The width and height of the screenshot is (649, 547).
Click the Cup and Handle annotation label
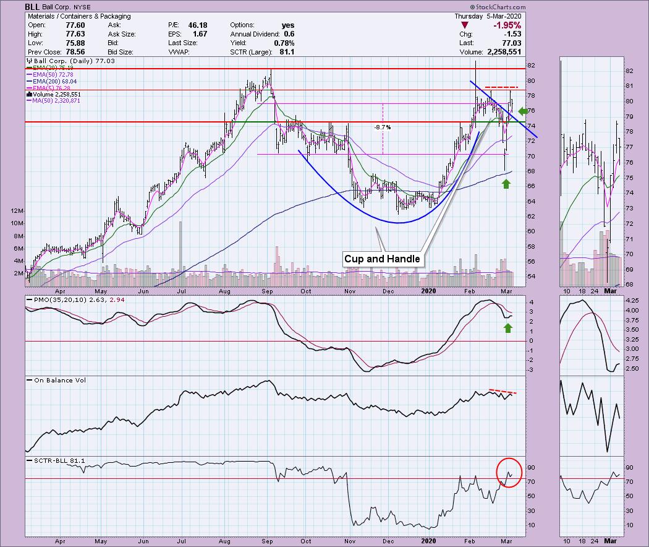pyautogui.click(x=382, y=259)
